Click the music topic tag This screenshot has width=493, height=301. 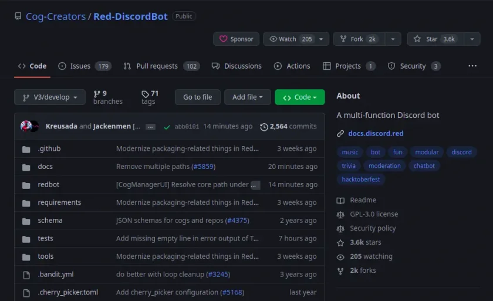click(x=350, y=152)
